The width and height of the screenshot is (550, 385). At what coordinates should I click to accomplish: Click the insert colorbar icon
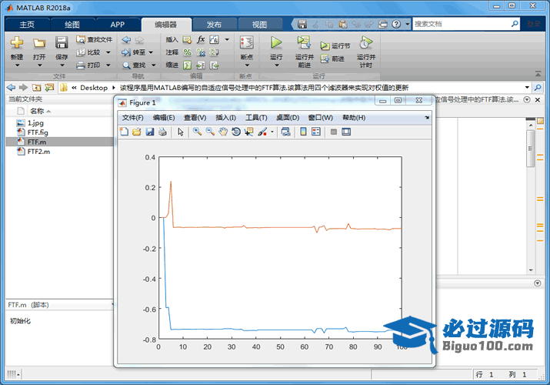point(303,132)
